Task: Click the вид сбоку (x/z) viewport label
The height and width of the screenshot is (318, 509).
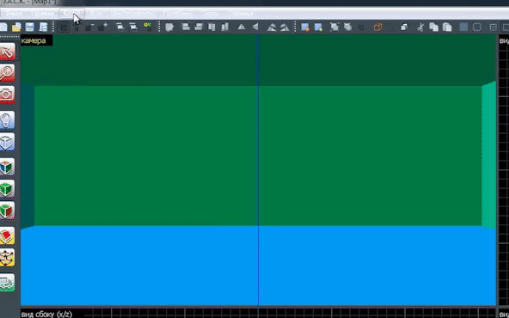Action: [46, 314]
